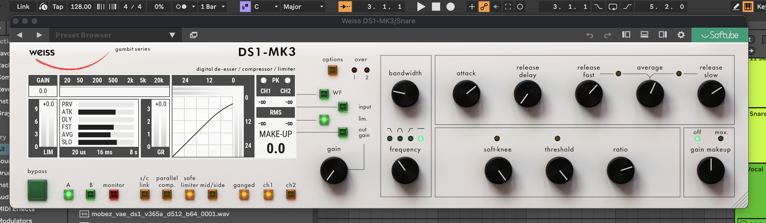
Task: Toggle the left side panel layout icon
Action: pyautogui.click(x=626, y=35)
